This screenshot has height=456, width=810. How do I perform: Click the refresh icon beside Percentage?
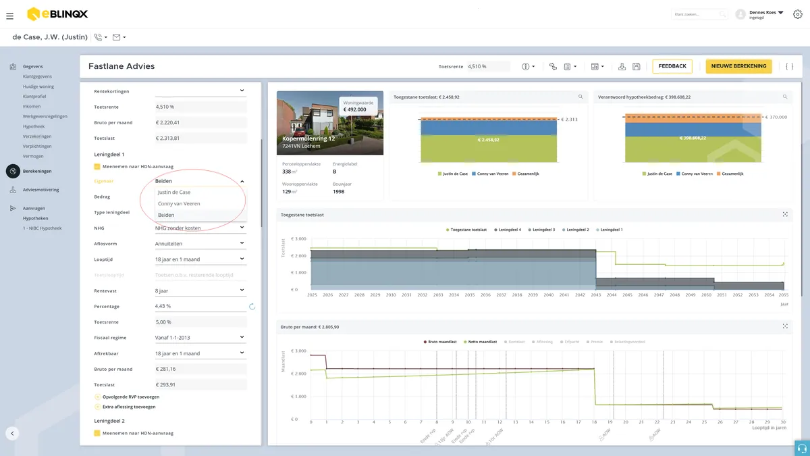252,306
